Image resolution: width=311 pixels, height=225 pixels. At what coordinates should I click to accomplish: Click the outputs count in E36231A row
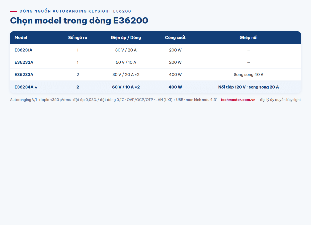click(x=78, y=50)
